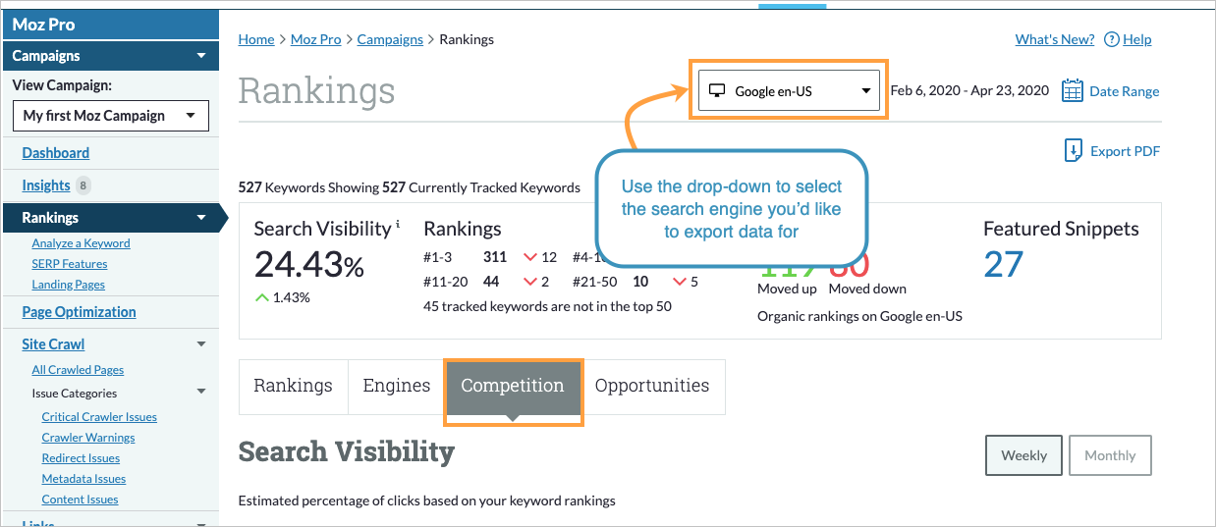Open the What's New? link

pyautogui.click(x=1055, y=40)
